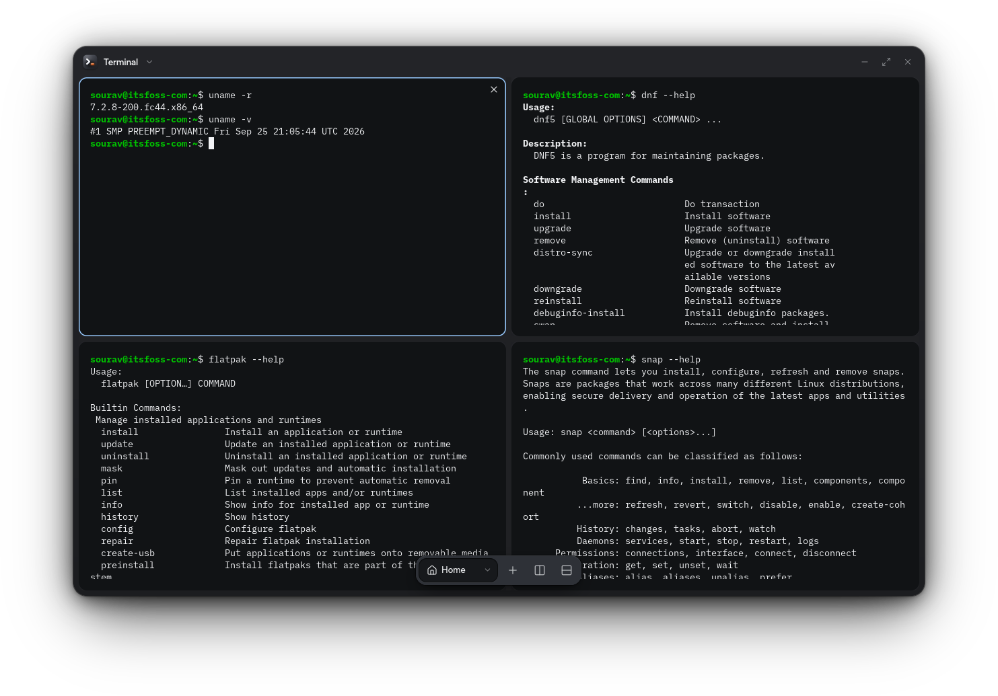Click 'Commonly used commands' line in snap pane
Screen dimensions: 998x696
pos(663,457)
